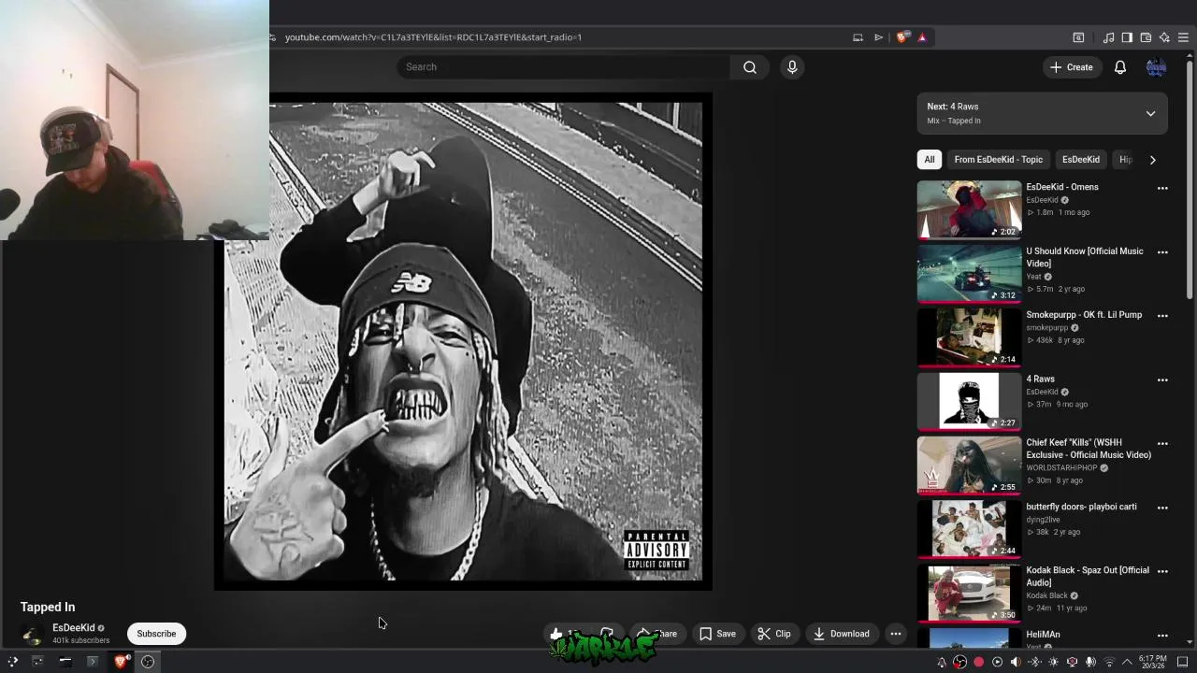Open Leo AI sparkle icon
The width and height of the screenshot is (1197, 673).
click(1164, 37)
